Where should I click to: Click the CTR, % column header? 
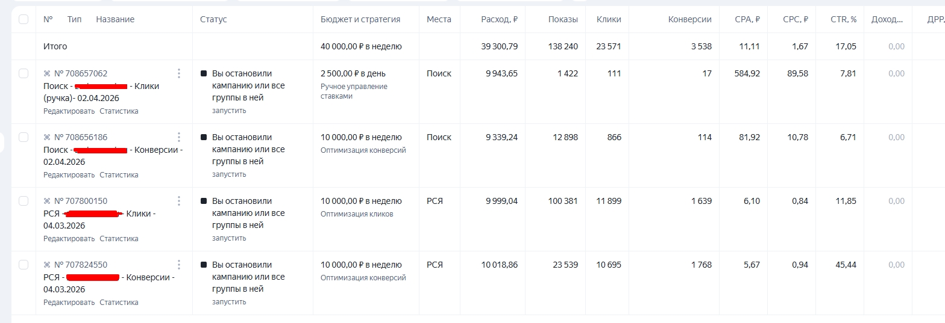(x=842, y=19)
